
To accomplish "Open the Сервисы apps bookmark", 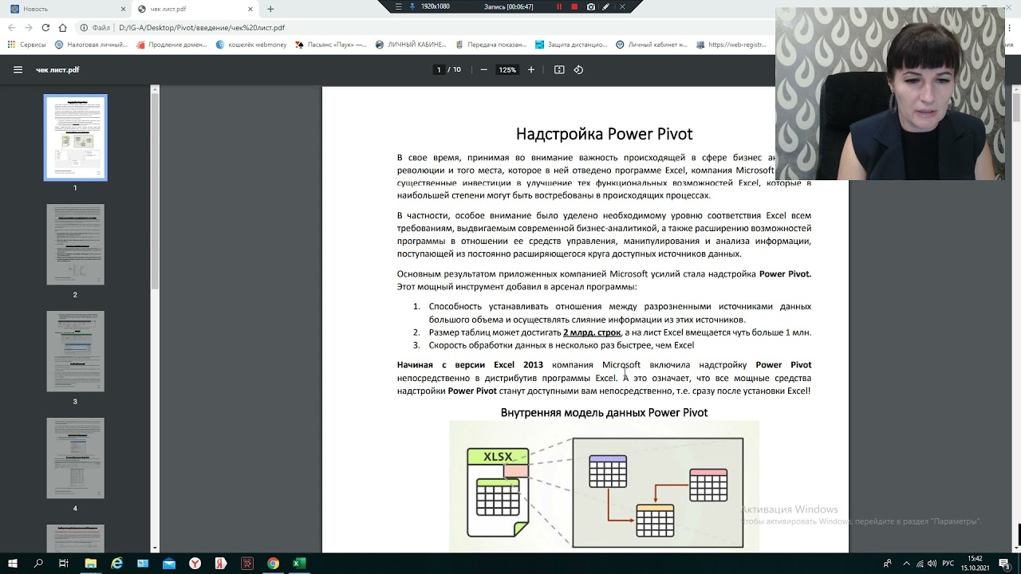I will click(x=26, y=45).
